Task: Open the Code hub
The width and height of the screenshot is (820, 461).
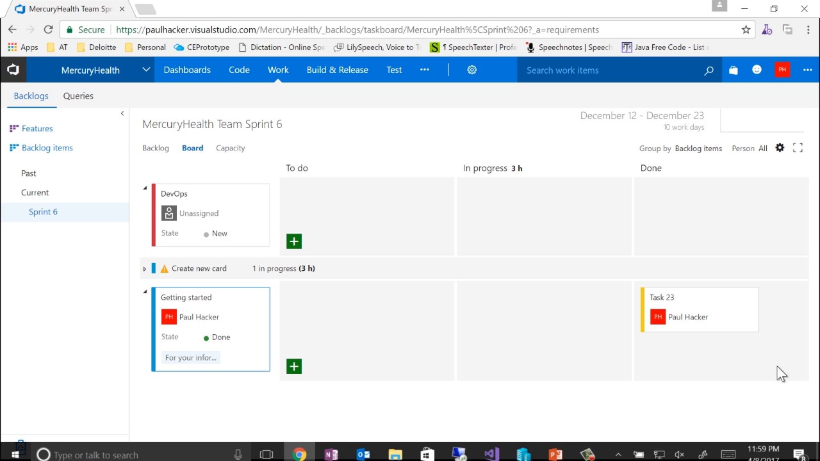Action: [239, 70]
